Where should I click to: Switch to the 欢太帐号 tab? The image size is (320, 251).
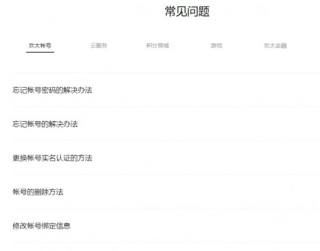(40, 46)
